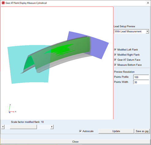
Task: Click the right arrow of scale slider
Action: pos(52,127)
